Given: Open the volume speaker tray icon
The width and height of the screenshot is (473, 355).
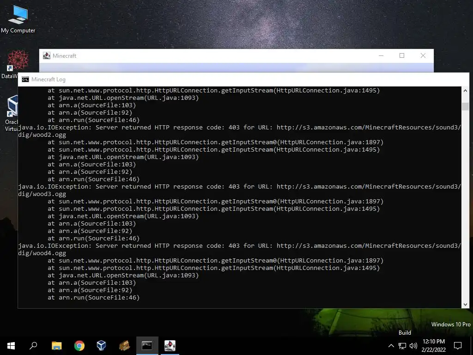Looking at the screenshot, I should click(x=413, y=346).
